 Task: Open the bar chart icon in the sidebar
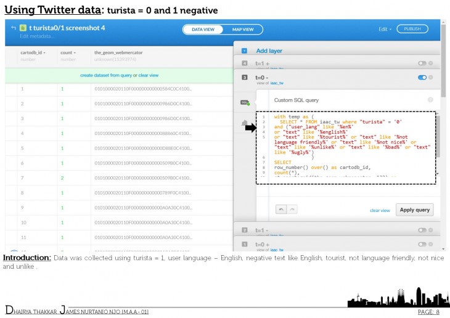[244, 123]
